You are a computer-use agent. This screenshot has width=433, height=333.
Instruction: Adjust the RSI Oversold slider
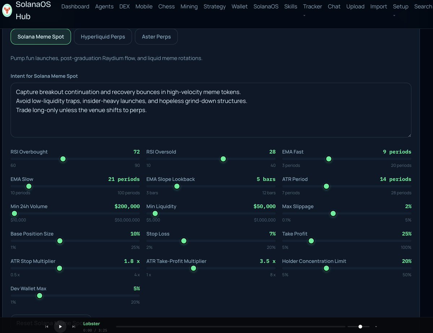[x=211, y=159]
